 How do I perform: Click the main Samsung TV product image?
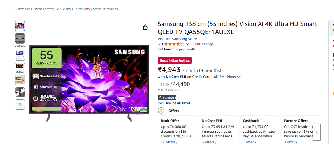[x=89, y=82]
